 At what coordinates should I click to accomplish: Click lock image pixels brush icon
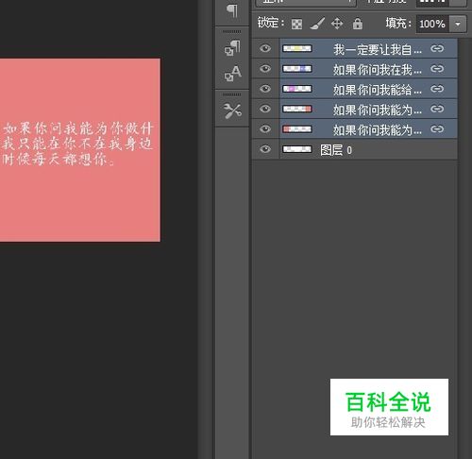(x=317, y=24)
